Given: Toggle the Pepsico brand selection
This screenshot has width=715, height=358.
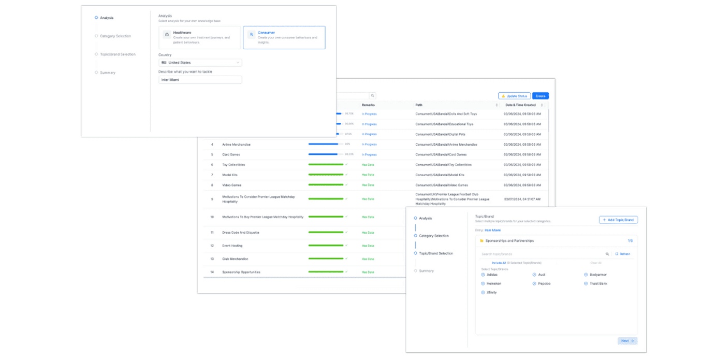Looking at the screenshot, I should [x=534, y=284].
